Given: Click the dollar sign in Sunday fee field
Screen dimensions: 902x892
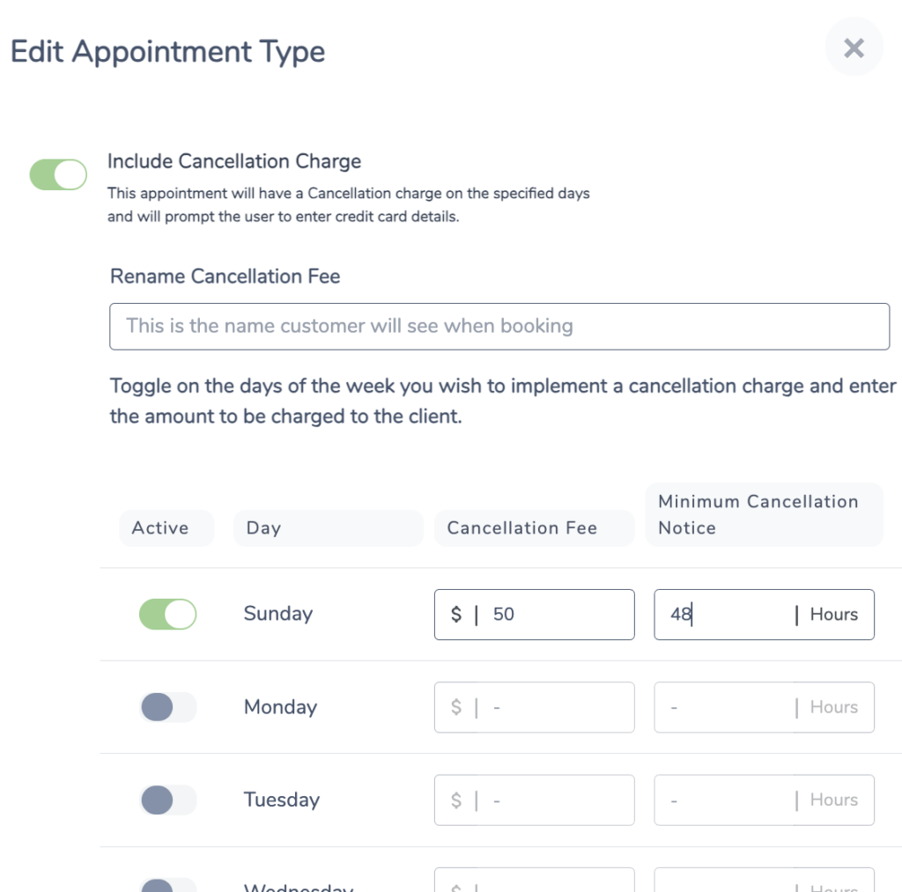Looking at the screenshot, I should click(456, 615).
